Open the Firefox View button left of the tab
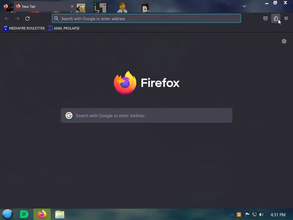The height and width of the screenshot is (220, 293). tap(6, 6)
